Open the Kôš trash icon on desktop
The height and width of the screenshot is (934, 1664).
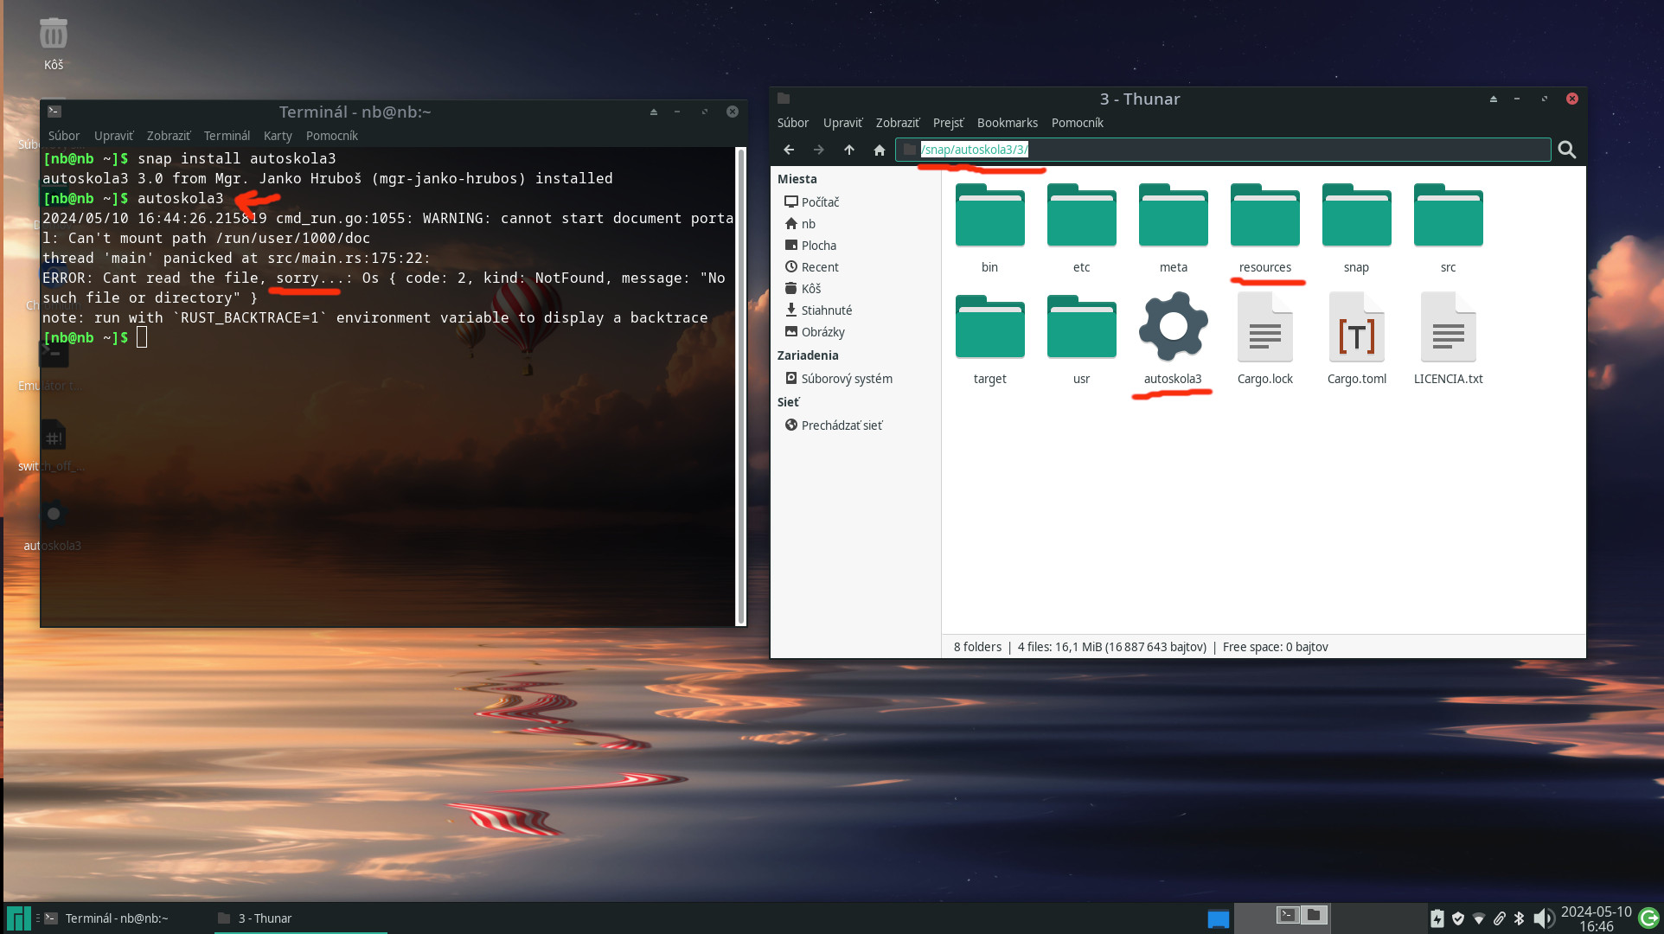pos(54,35)
